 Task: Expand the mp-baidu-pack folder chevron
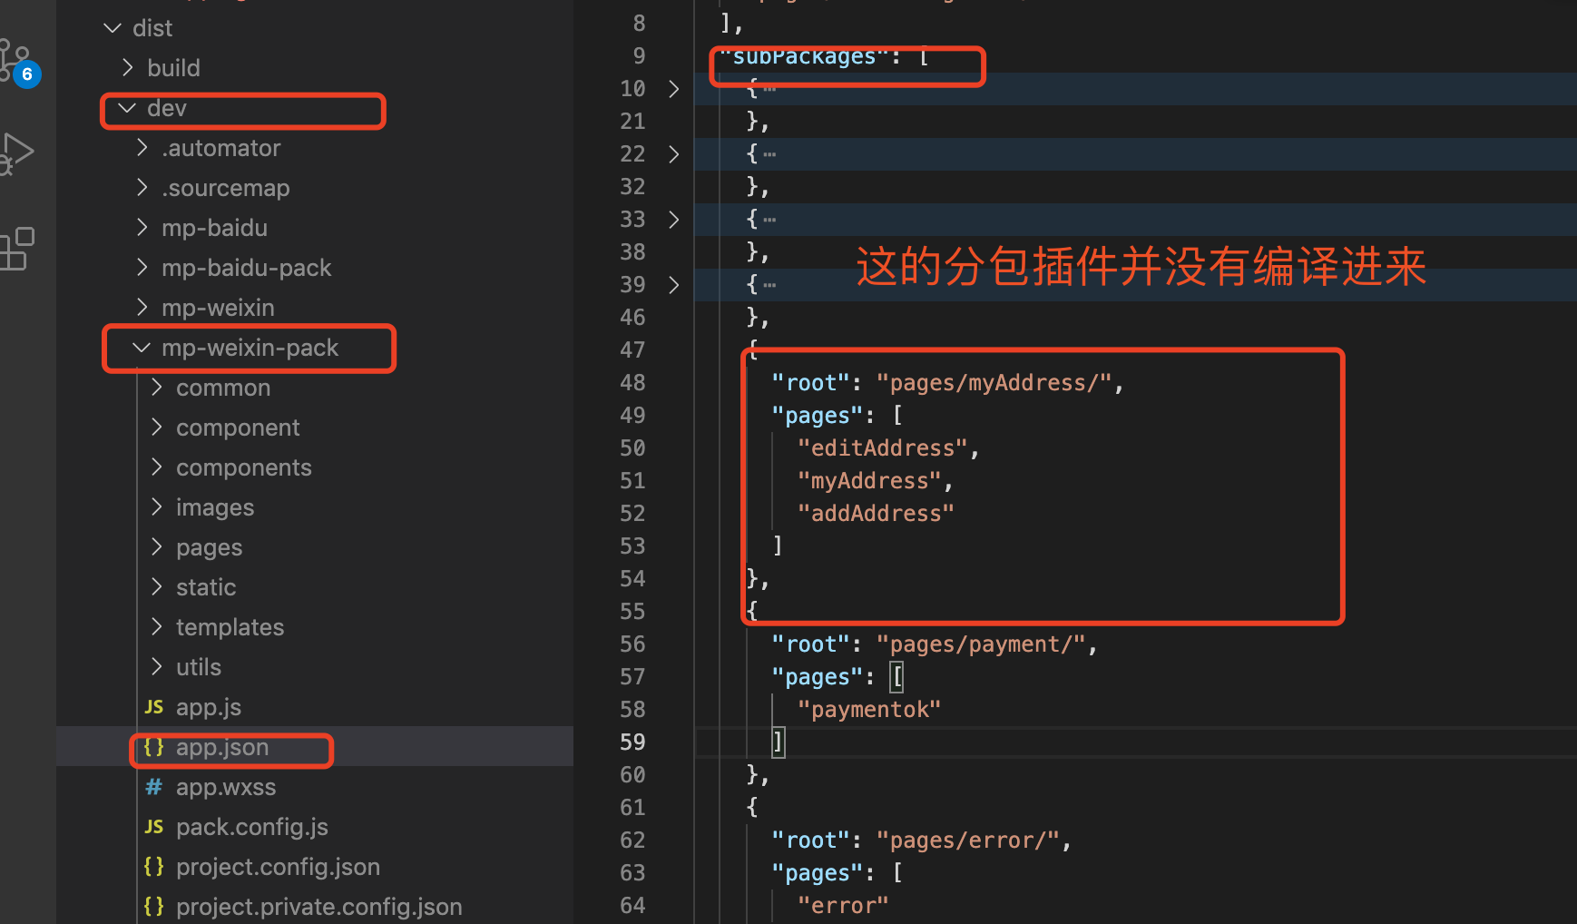pyautogui.click(x=142, y=268)
